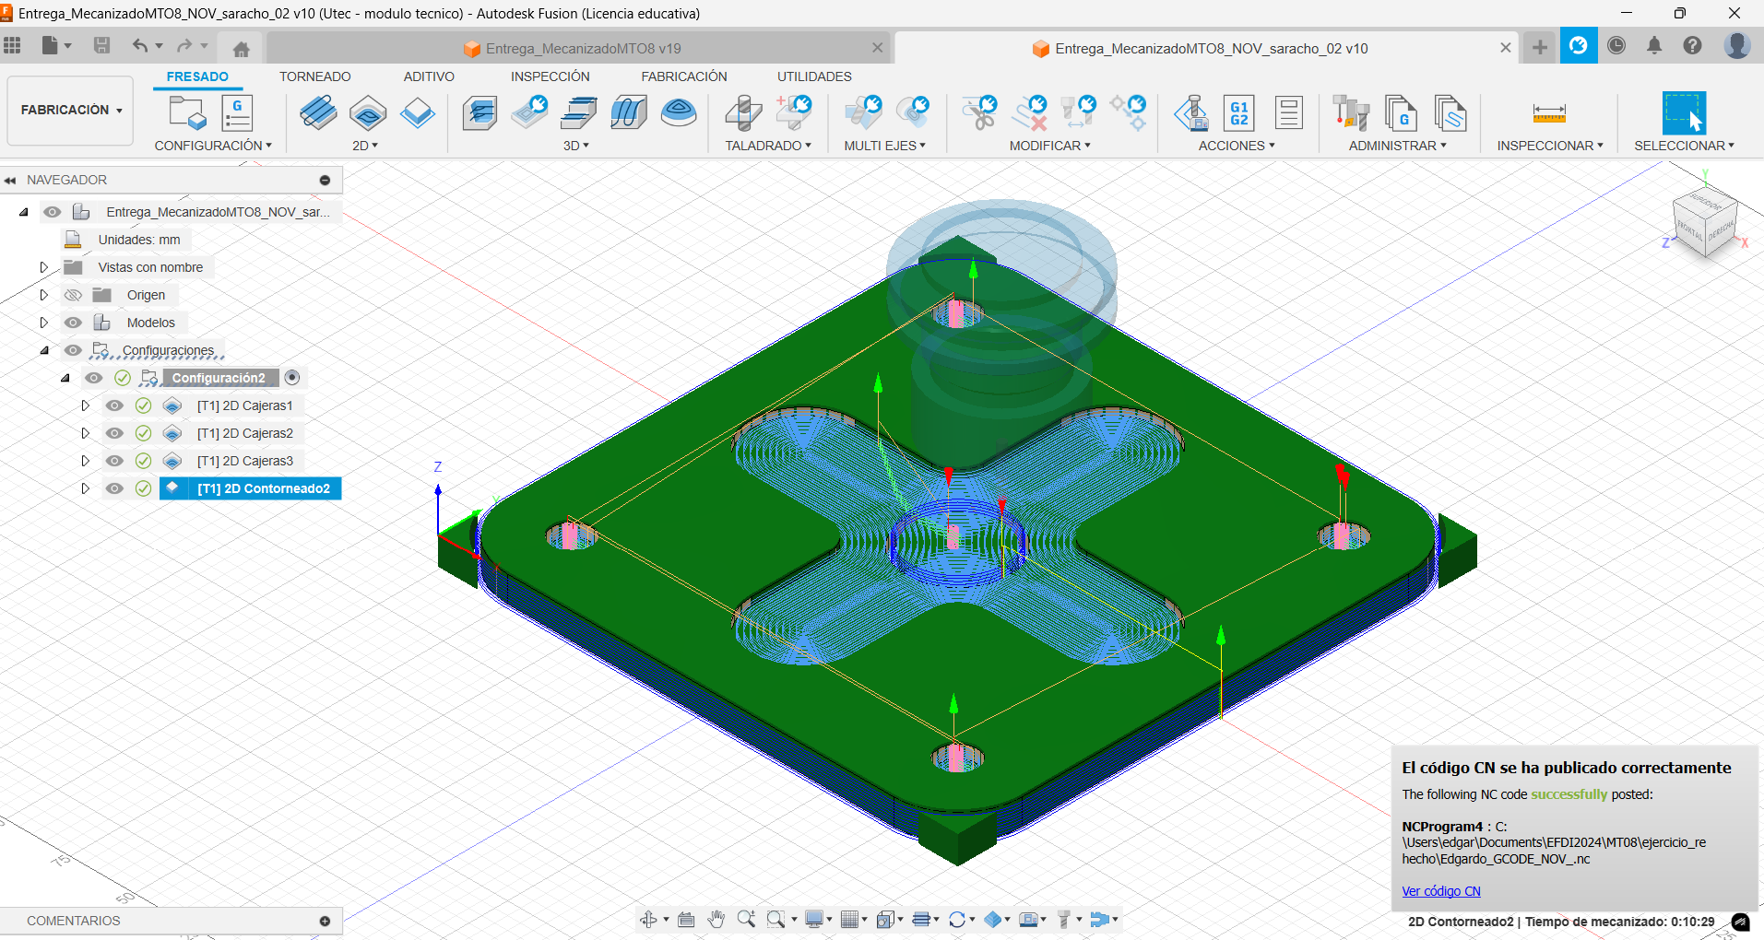Click the New Setup icon
Image resolution: width=1764 pixels, height=940 pixels.
click(x=187, y=113)
